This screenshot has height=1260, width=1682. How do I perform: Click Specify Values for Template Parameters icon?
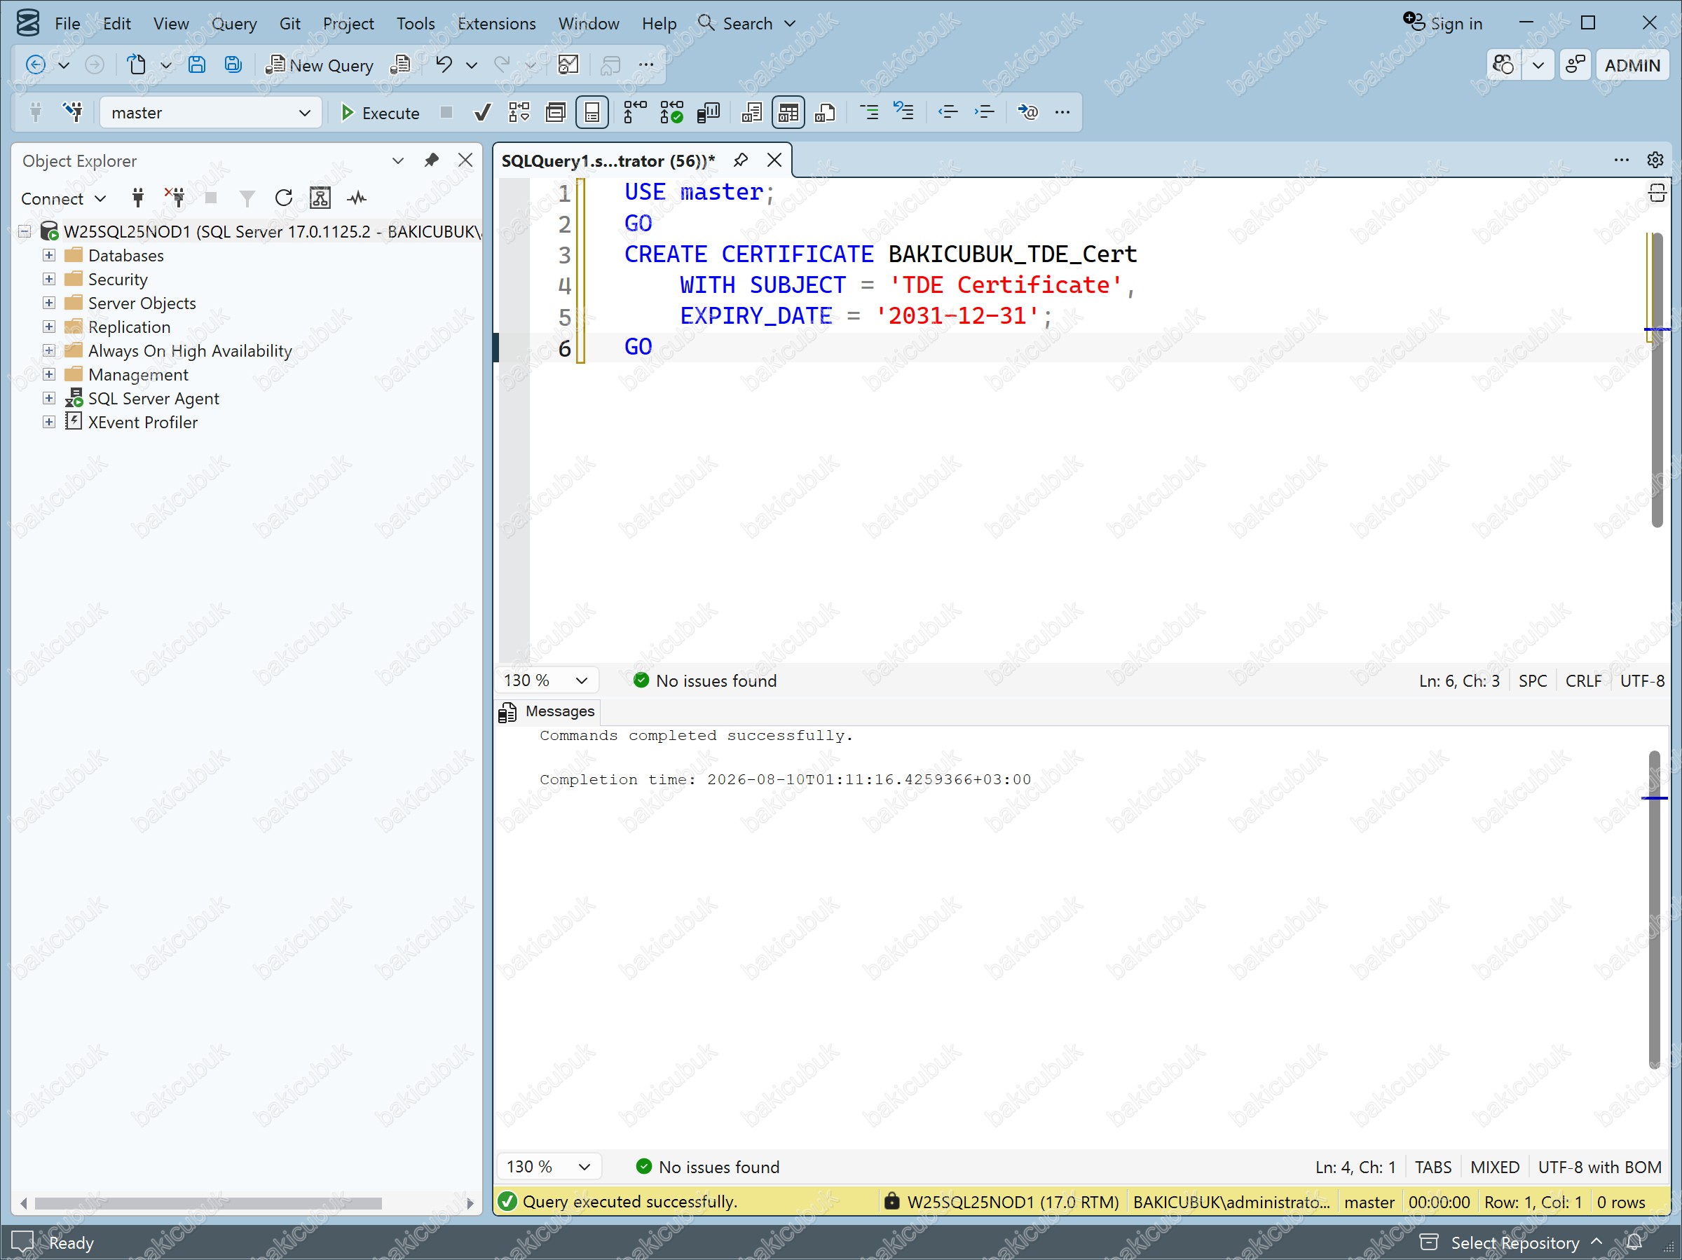click(x=1027, y=113)
